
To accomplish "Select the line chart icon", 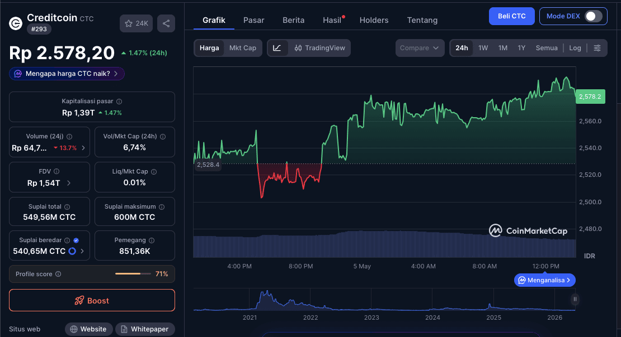I will point(277,48).
